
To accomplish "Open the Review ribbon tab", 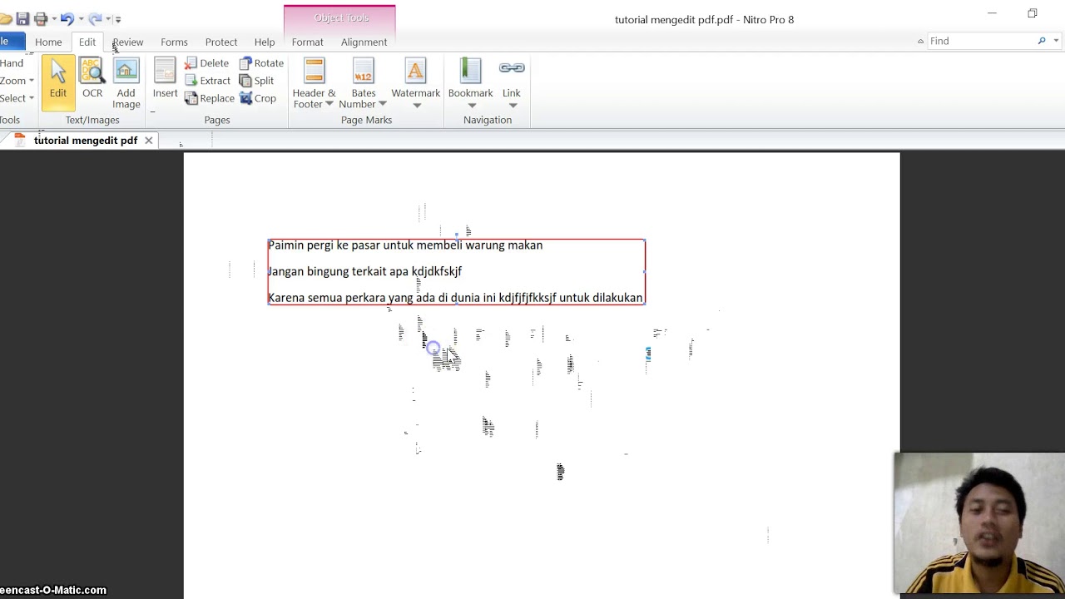I will click(127, 42).
